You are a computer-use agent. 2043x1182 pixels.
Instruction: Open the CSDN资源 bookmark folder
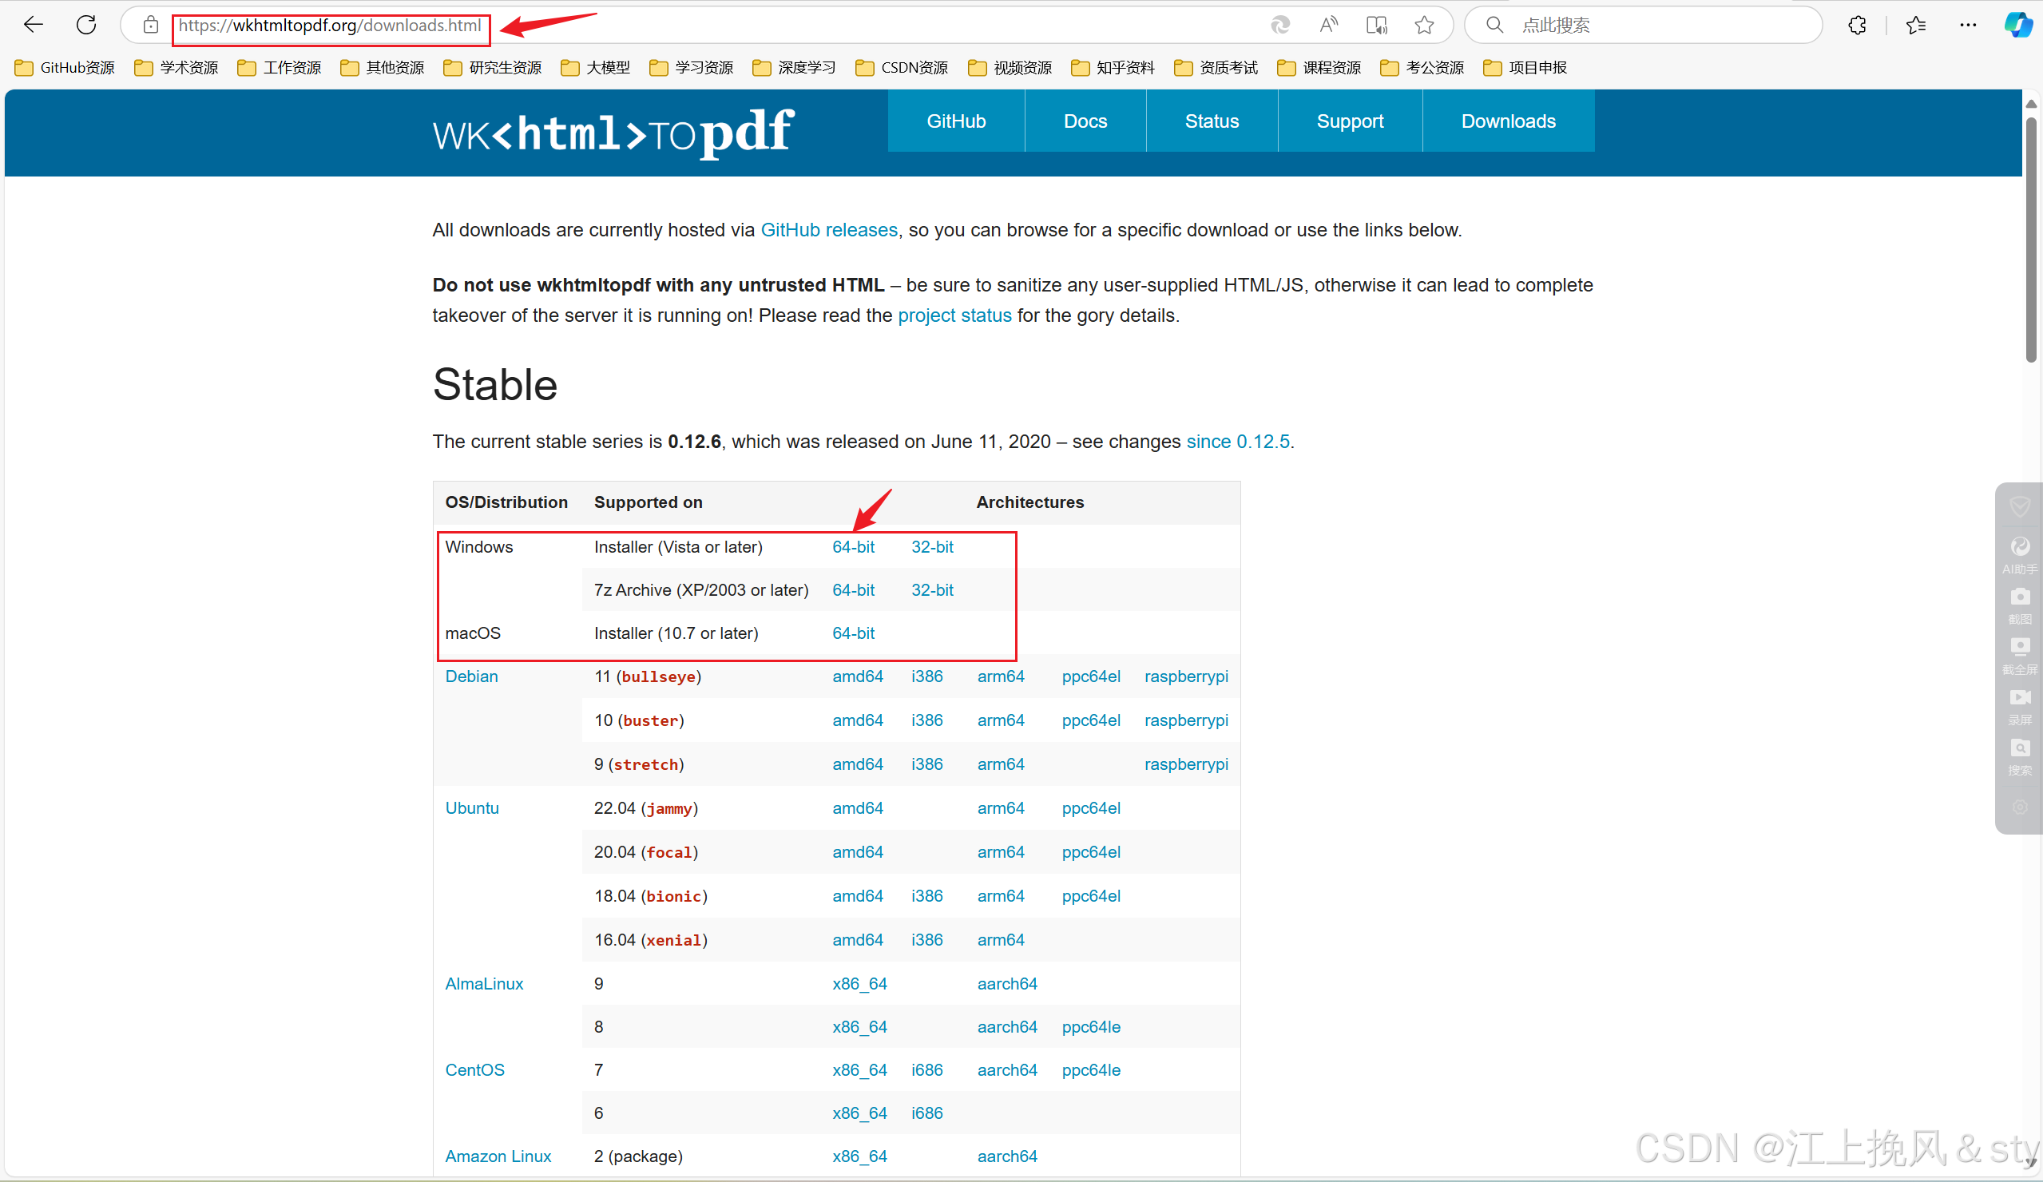pos(902,67)
